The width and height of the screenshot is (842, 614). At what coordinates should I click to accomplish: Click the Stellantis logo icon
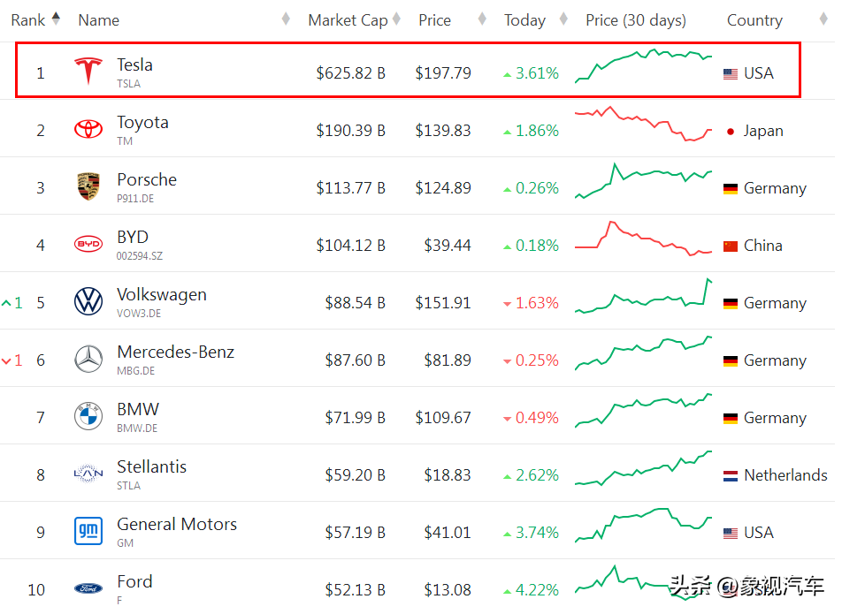tap(88, 473)
